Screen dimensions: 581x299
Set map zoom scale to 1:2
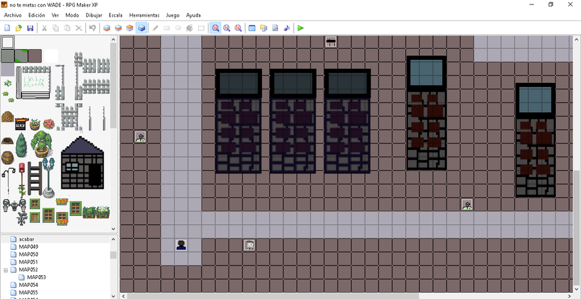[x=227, y=28]
